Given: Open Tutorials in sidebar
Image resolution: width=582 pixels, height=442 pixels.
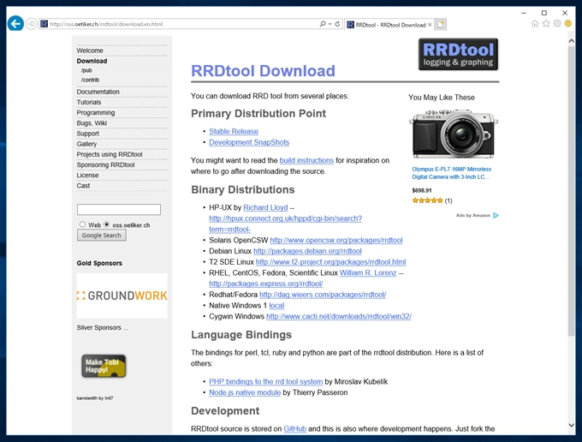Looking at the screenshot, I should 89,102.
